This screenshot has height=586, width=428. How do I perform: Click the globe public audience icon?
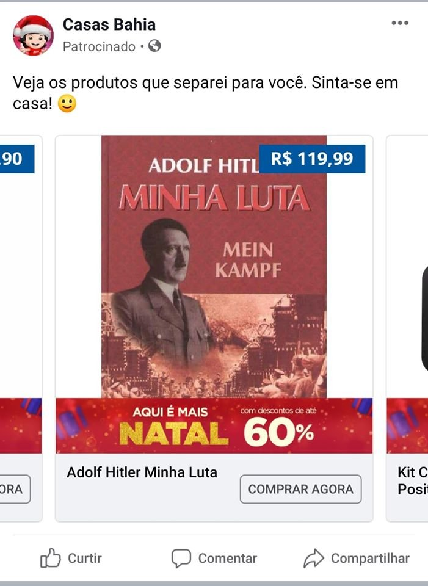pyautogui.click(x=154, y=46)
